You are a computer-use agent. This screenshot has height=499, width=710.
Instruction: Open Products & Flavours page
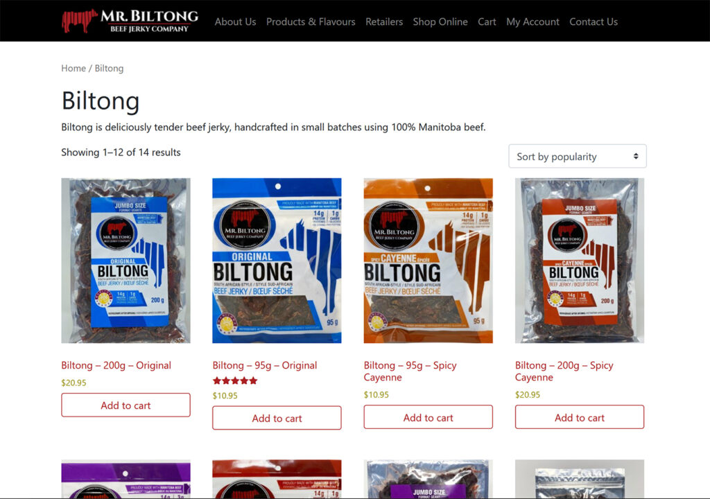pyautogui.click(x=311, y=21)
